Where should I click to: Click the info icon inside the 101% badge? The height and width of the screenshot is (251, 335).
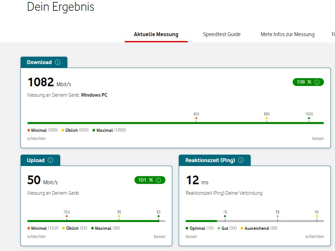158,180
